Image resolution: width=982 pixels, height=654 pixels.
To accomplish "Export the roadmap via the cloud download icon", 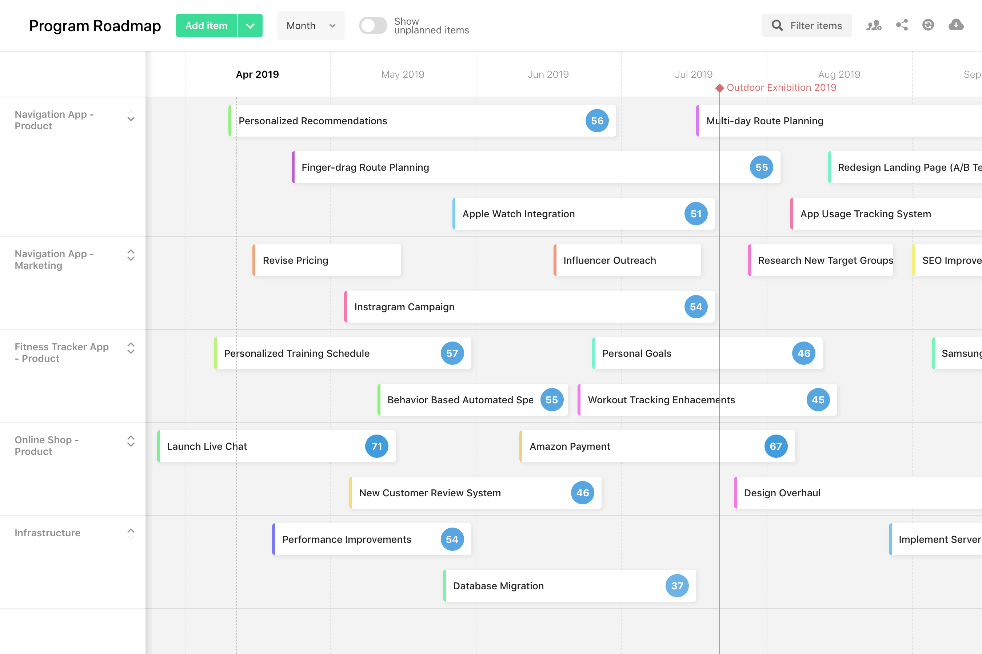I will pyautogui.click(x=956, y=25).
